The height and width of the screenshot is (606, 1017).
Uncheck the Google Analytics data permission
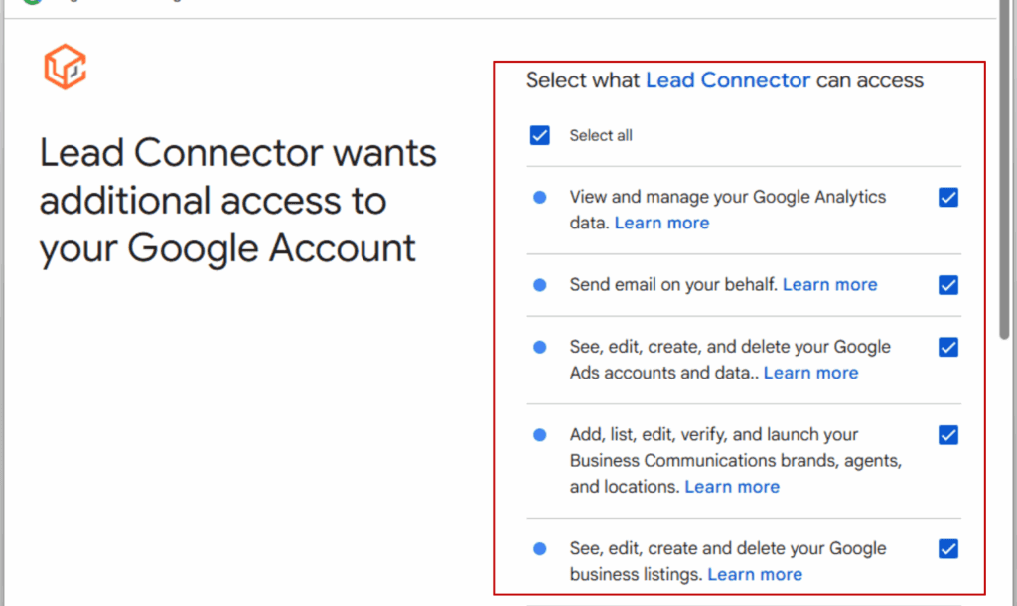coord(948,198)
